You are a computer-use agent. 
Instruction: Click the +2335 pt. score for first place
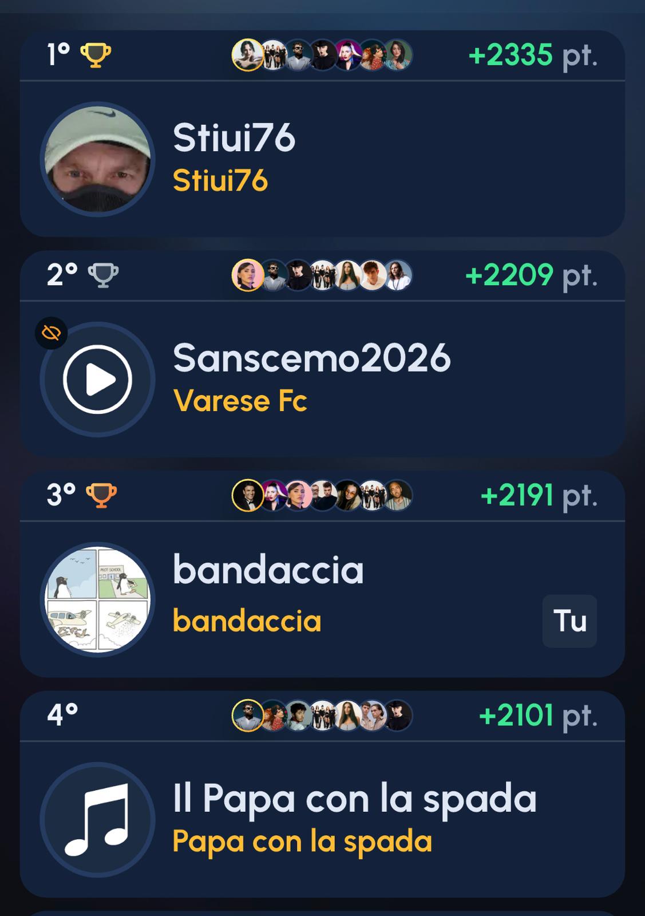[x=533, y=56]
